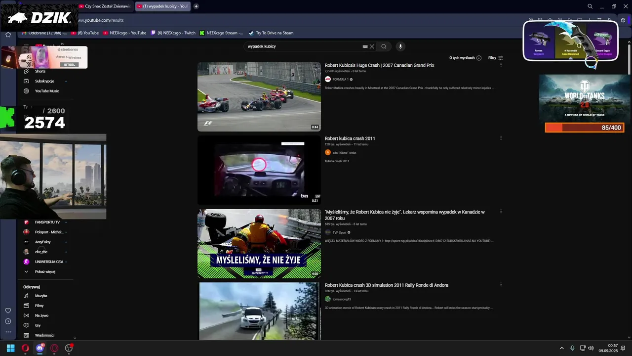Open Shorts in YouTube sidebar
The width and height of the screenshot is (632, 356).
tap(40, 71)
